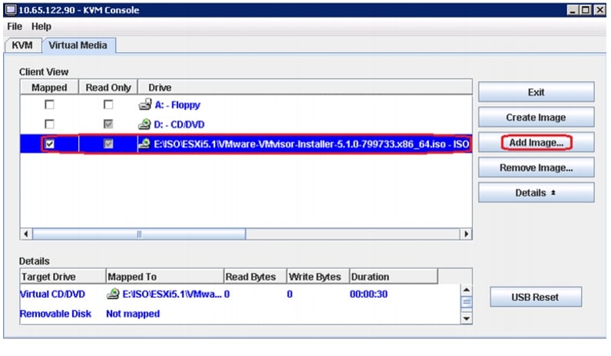Click the Exit button
The image size is (611, 356).
[537, 92]
